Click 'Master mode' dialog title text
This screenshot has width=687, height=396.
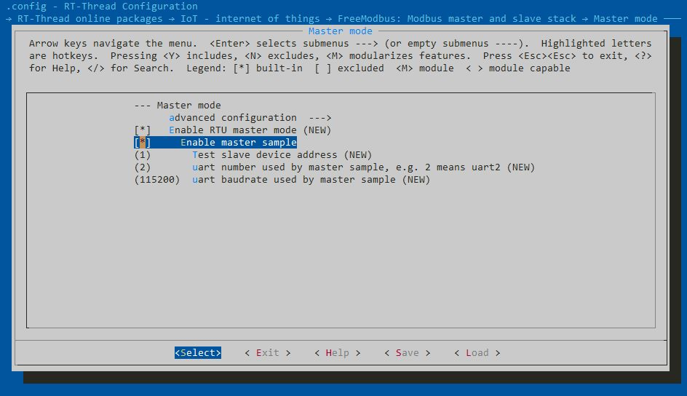(341, 31)
